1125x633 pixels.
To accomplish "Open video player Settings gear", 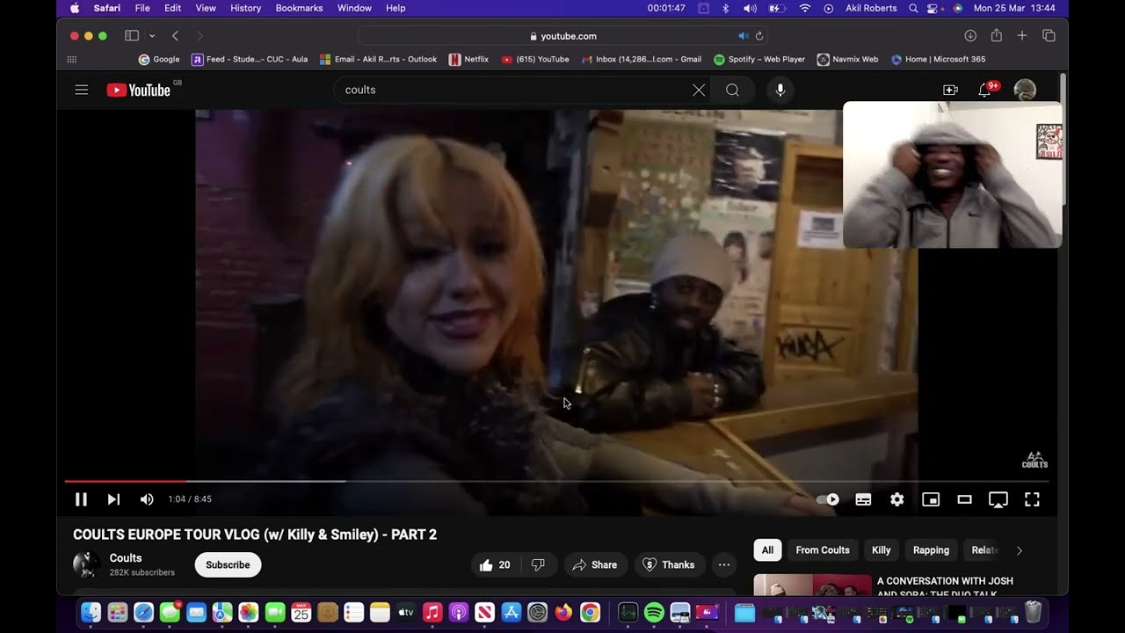I will pos(896,499).
